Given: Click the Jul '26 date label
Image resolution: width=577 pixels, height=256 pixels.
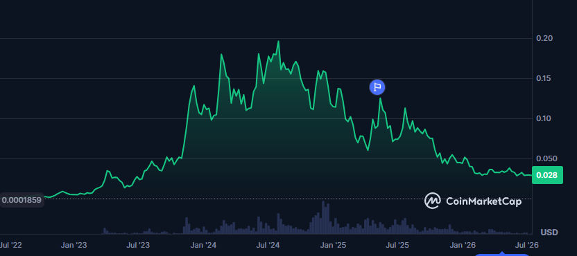Looking at the screenshot, I should pos(526,245).
